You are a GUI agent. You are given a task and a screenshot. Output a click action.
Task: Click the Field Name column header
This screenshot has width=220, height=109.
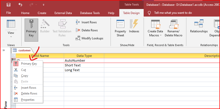pos(40,56)
